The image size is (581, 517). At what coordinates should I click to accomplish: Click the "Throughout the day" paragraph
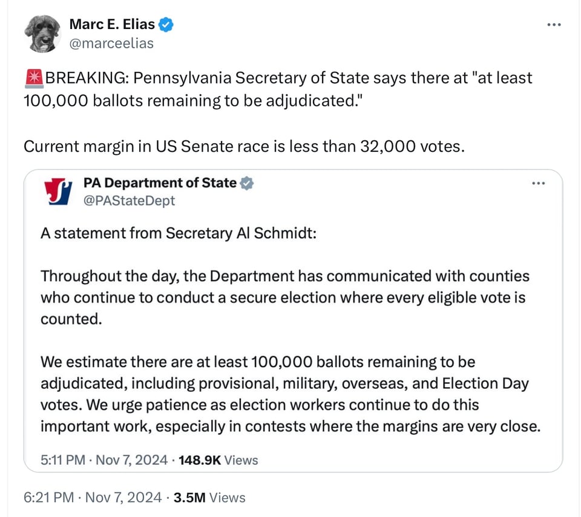coord(284,297)
